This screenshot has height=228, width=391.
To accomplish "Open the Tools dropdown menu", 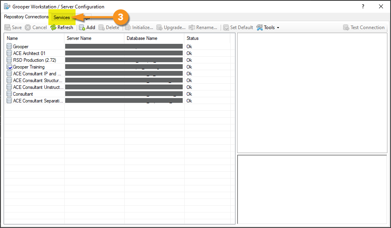I will tap(268, 28).
